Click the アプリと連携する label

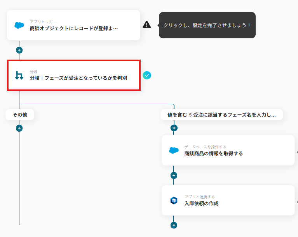[200, 197]
